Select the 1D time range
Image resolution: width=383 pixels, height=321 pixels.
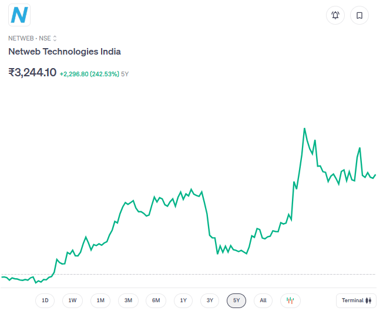pyautogui.click(x=45, y=300)
